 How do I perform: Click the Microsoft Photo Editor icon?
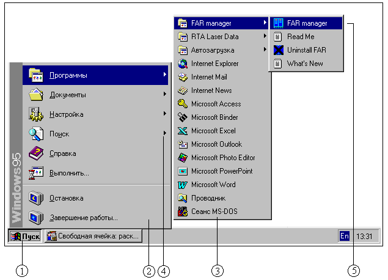pyautogui.click(x=183, y=158)
